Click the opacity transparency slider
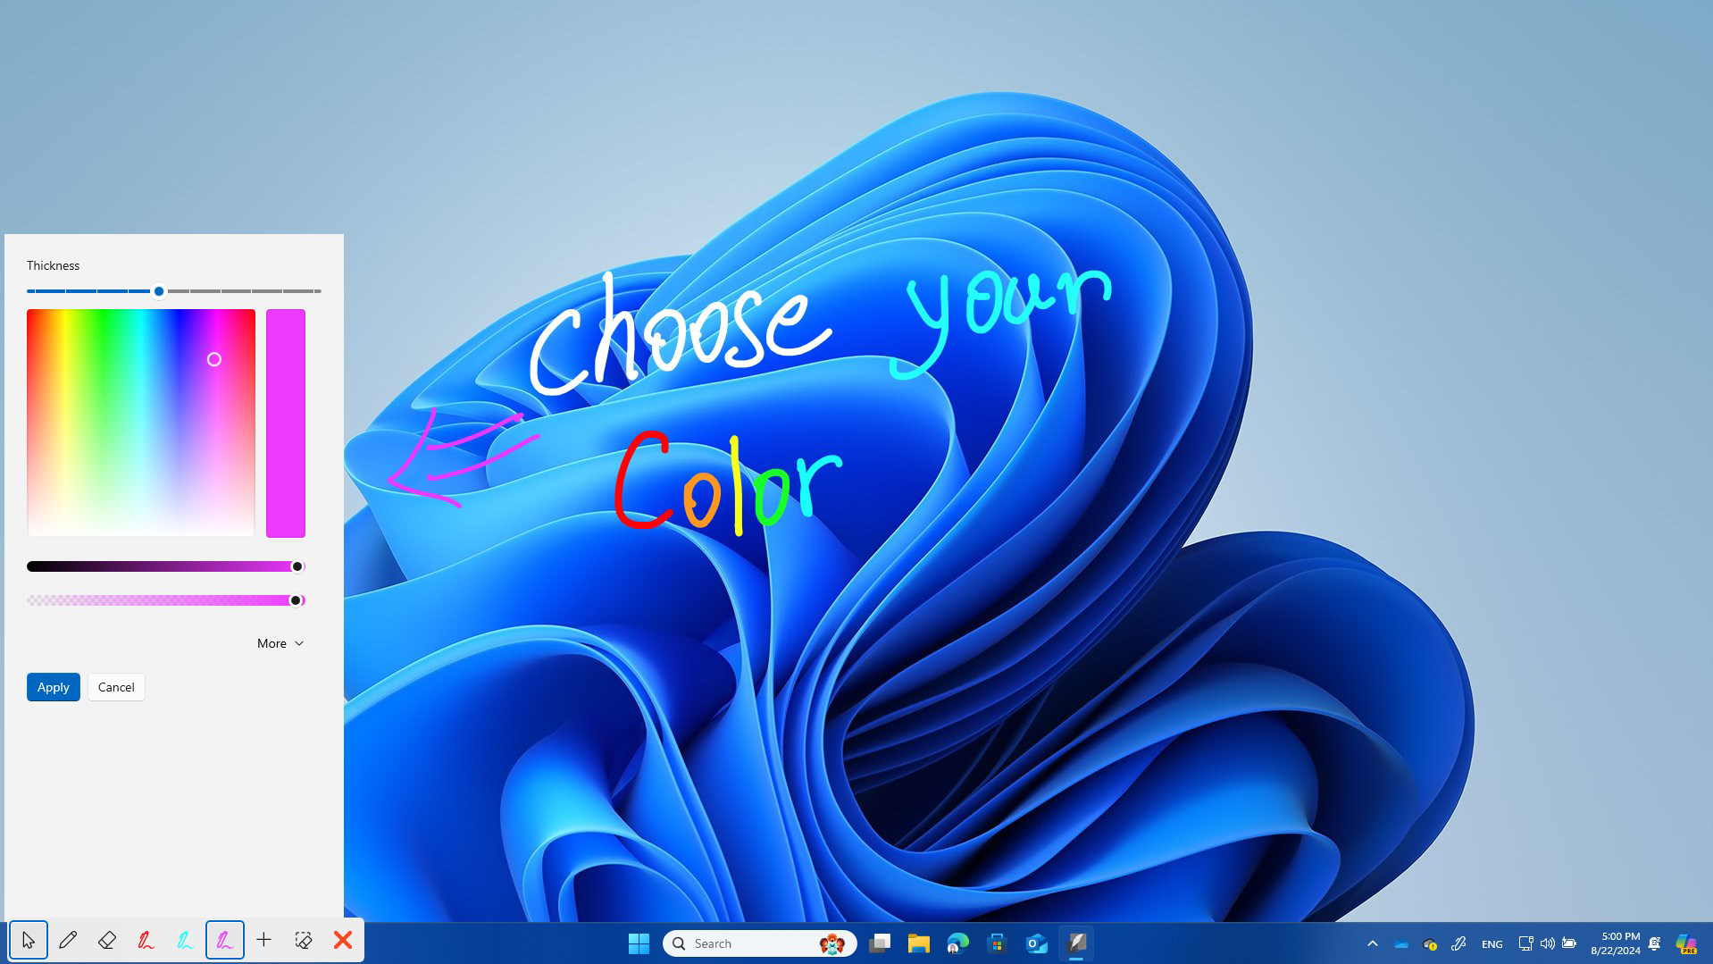Screen dimensions: 1713x964 (x=166, y=600)
